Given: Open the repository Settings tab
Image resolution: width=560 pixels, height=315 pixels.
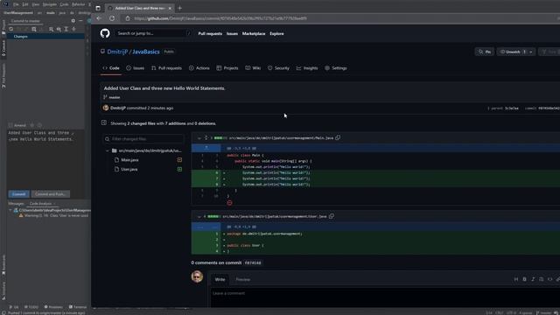Looking at the screenshot, I should 336,68.
